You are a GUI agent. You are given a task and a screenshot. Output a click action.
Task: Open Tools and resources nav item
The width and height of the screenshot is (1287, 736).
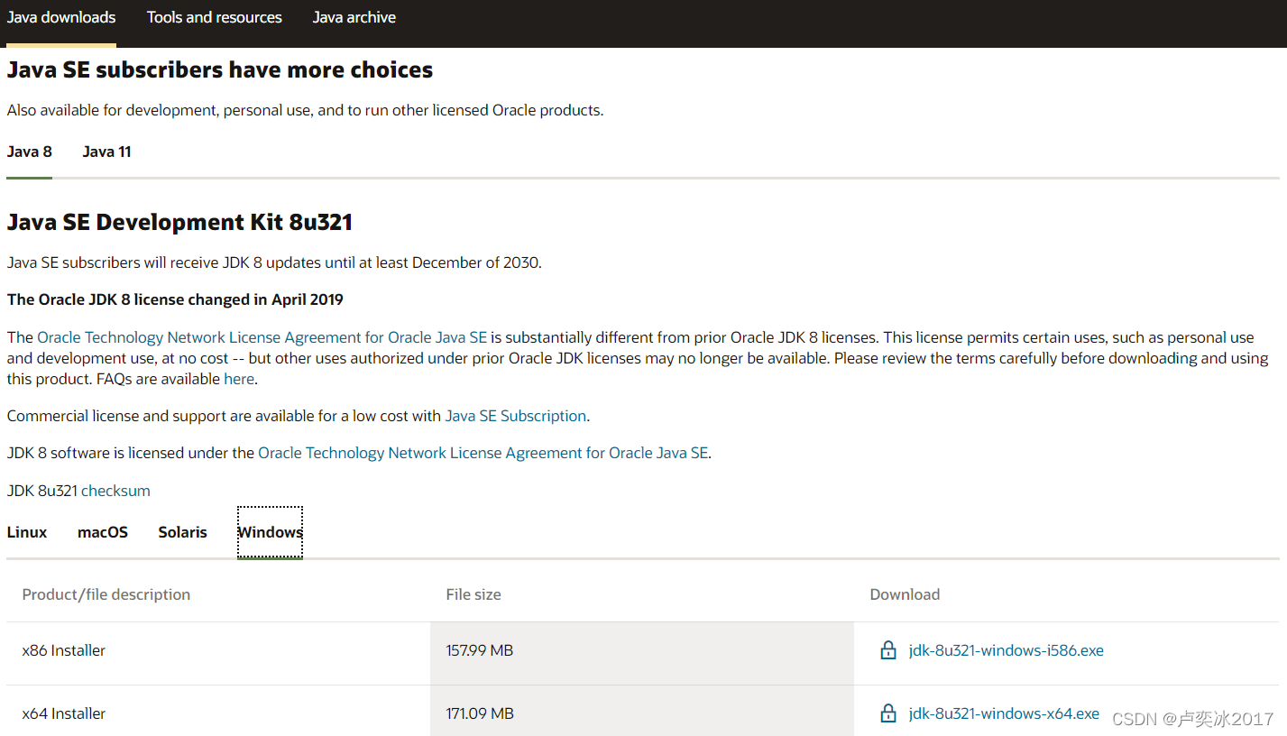(215, 18)
